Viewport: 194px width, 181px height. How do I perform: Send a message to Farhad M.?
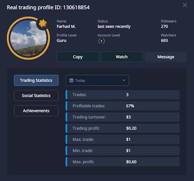pos(166,57)
